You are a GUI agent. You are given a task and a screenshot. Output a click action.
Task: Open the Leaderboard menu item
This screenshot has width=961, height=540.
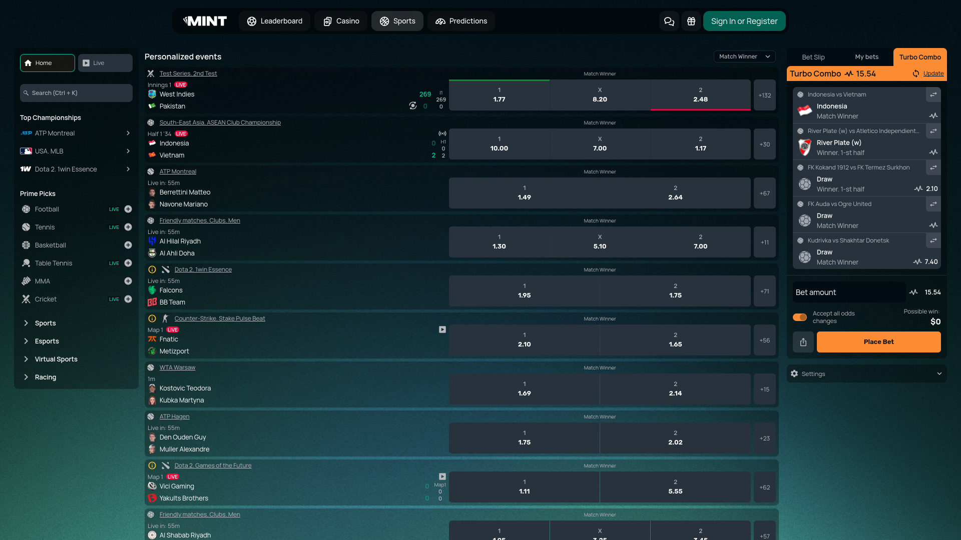274,21
